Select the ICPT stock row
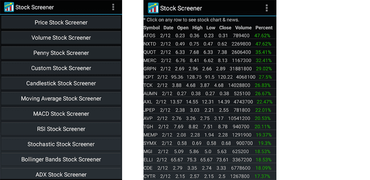This screenshot has width=370, height=180. [210, 77]
